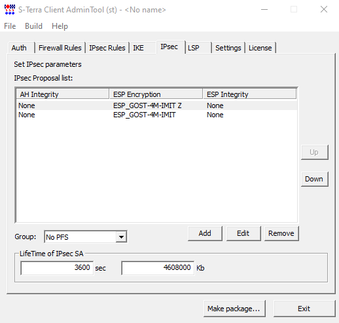Screen dimensions: 339x323
Task: Click the ESP Encryption column header
Action: [156, 94]
